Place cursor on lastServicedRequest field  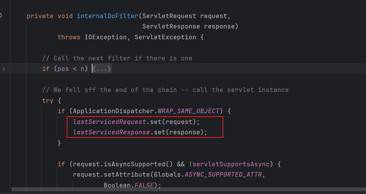(109, 122)
